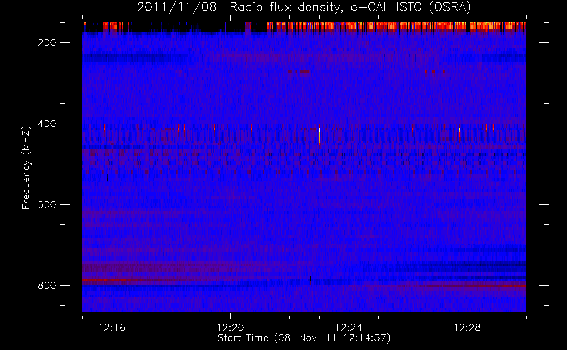Click the 800 frequency tick label
The height and width of the screenshot is (350, 567).
click(47, 286)
